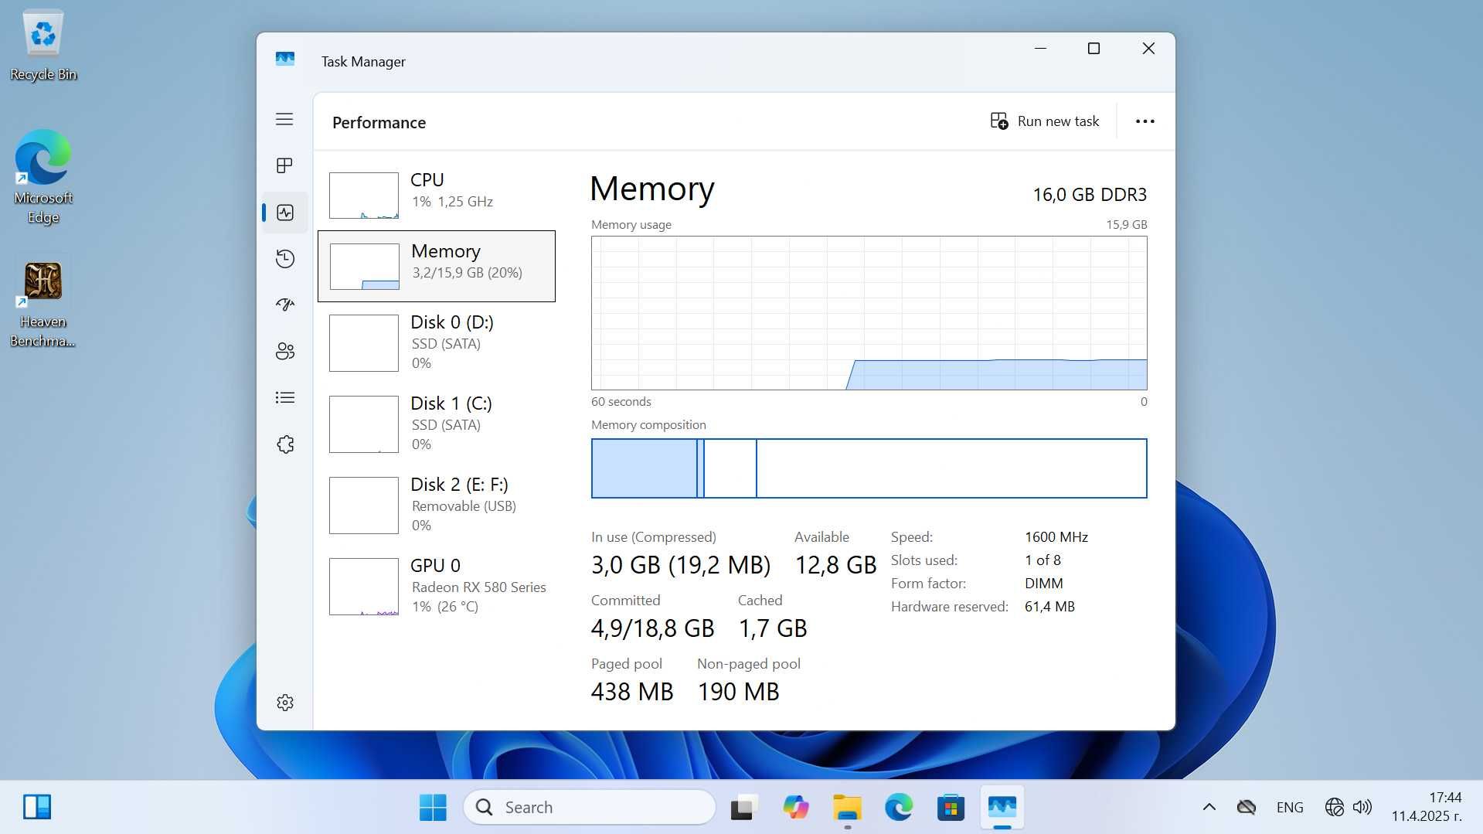Select Disk 1 (C:) performance item
This screenshot has height=834, width=1483.
click(437, 424)
